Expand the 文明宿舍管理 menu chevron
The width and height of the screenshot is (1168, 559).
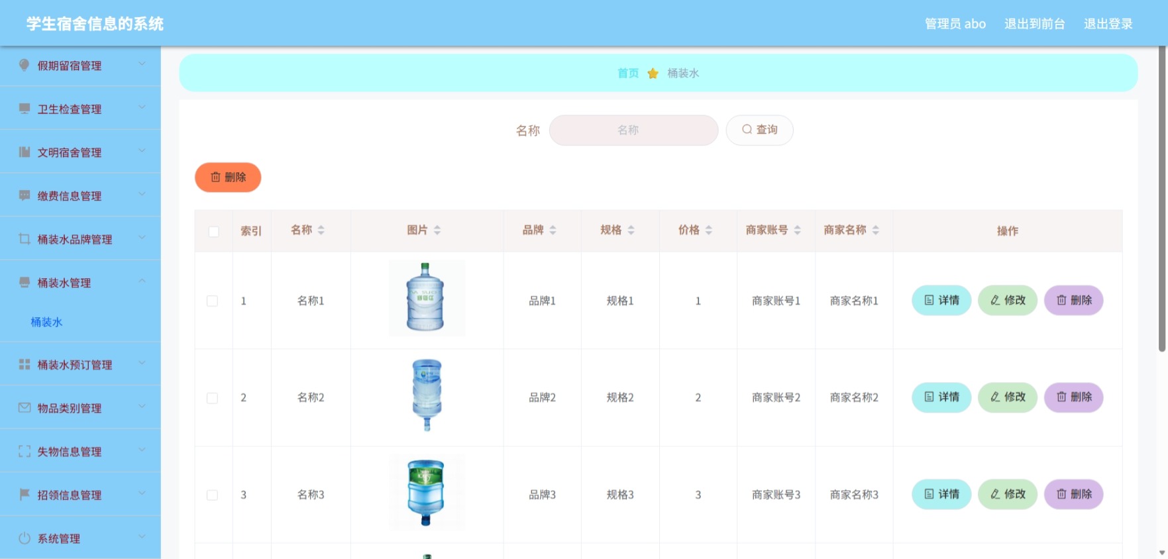142,151
